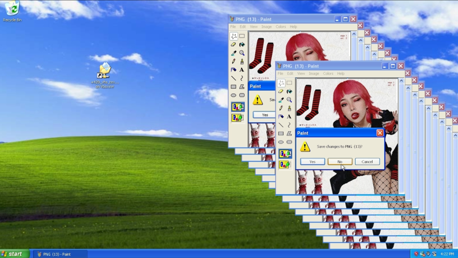
Task: Choose Ellipse tool in back Paint window
Action: click(x=233, y=95)
